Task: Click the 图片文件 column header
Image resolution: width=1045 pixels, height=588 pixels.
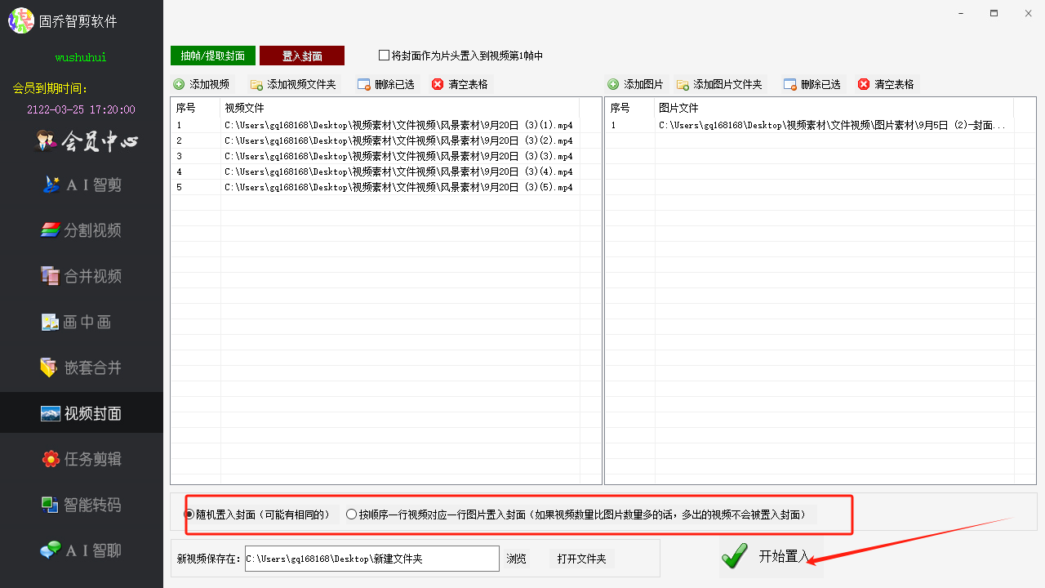Action: tap(834, 108)
